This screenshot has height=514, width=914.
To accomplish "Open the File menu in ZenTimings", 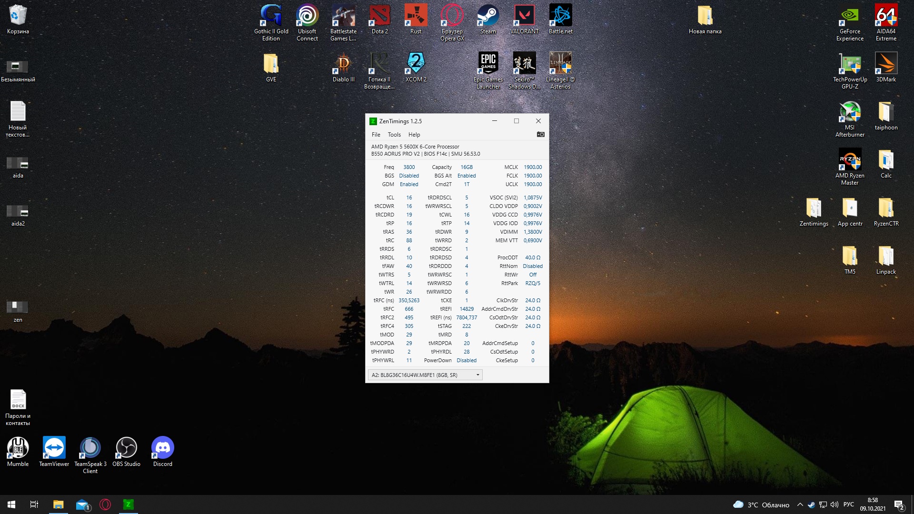I will [x=376, y=135].
